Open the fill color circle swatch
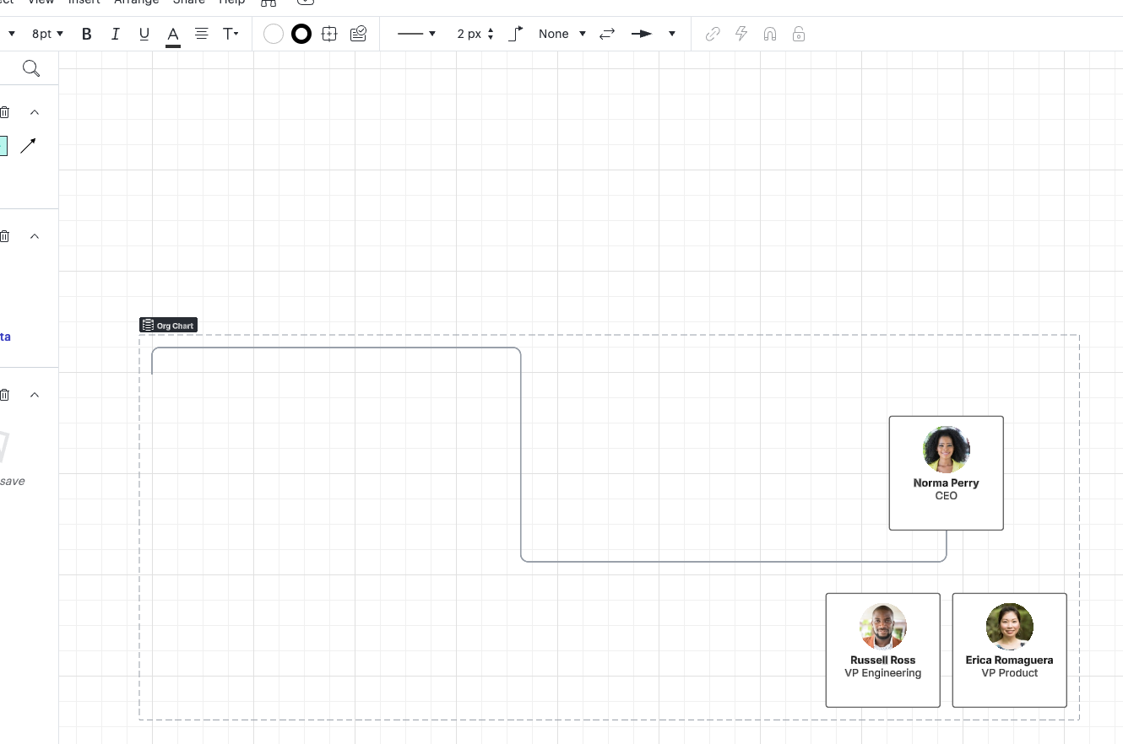The width and height of the screenshot is (1123, 744). tap(273, 34)
